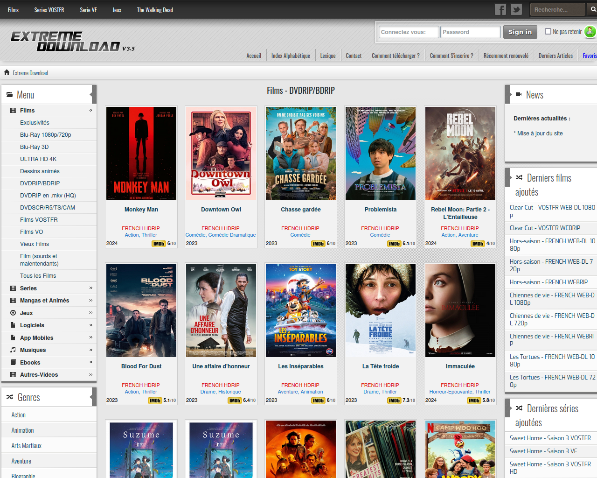
Task: Open Clear Cut - VOSTFR WEBRIP link
Action: point(545,228)
